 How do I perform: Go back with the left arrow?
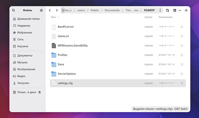[x=50, y=10]
